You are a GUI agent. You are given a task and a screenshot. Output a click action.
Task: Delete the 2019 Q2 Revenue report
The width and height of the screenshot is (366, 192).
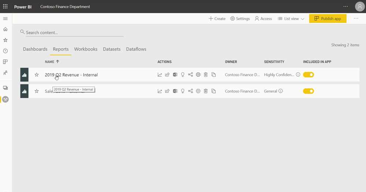click(206, 75)
